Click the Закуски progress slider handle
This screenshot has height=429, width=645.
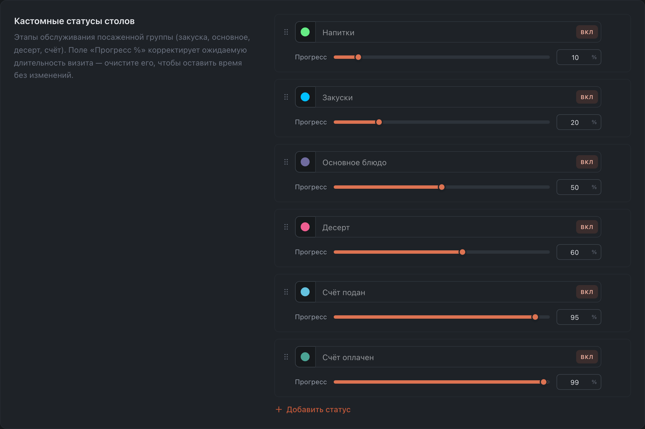click(379, 122)
